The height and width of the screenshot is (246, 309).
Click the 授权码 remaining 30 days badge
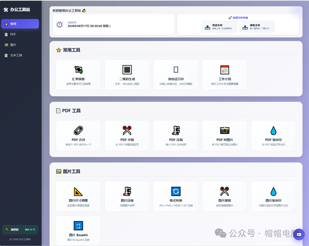coord(20,229)
